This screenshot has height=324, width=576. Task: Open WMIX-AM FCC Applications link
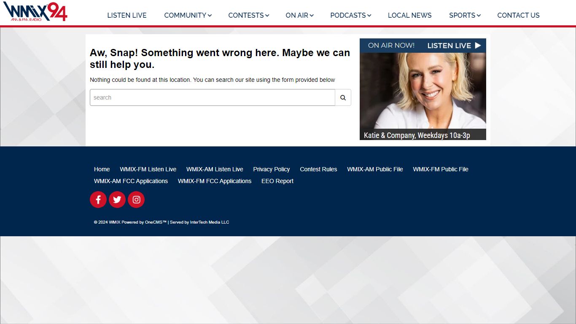point(131,181)
